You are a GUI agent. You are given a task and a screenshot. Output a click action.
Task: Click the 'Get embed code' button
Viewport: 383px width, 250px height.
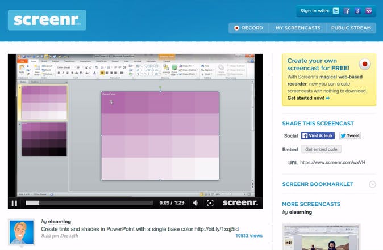(x=321, y=149)
